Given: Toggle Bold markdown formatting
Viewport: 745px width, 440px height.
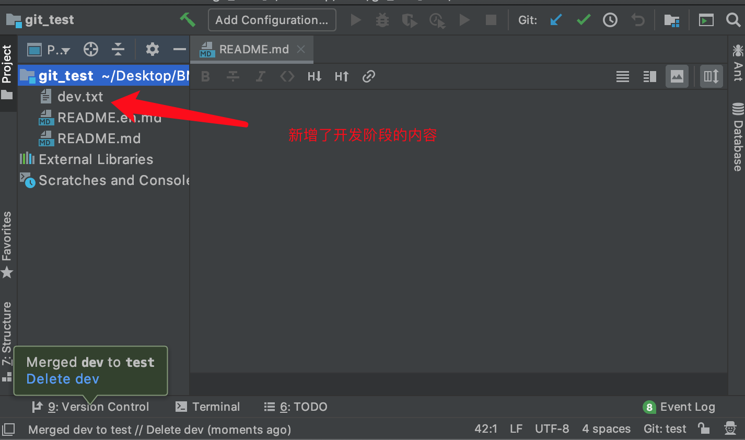Looking at the screenshot, I should coord(205,76).
